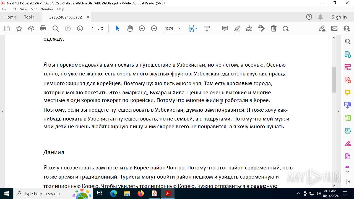Activate the selection arrow tool

[118, 28]
